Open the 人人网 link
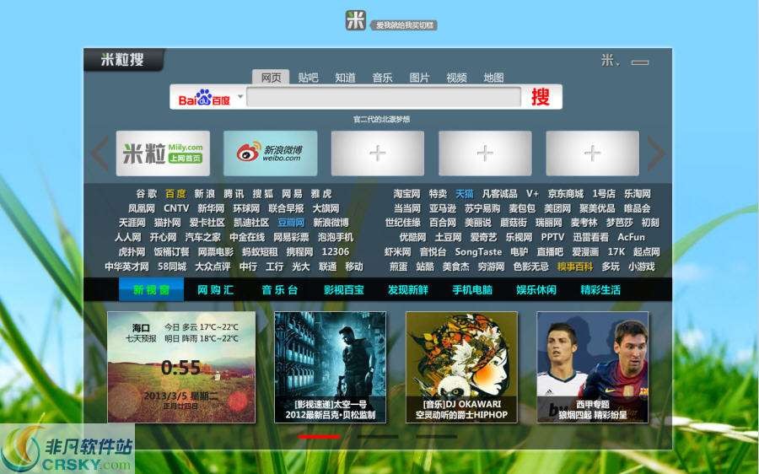 click(128, 237)
